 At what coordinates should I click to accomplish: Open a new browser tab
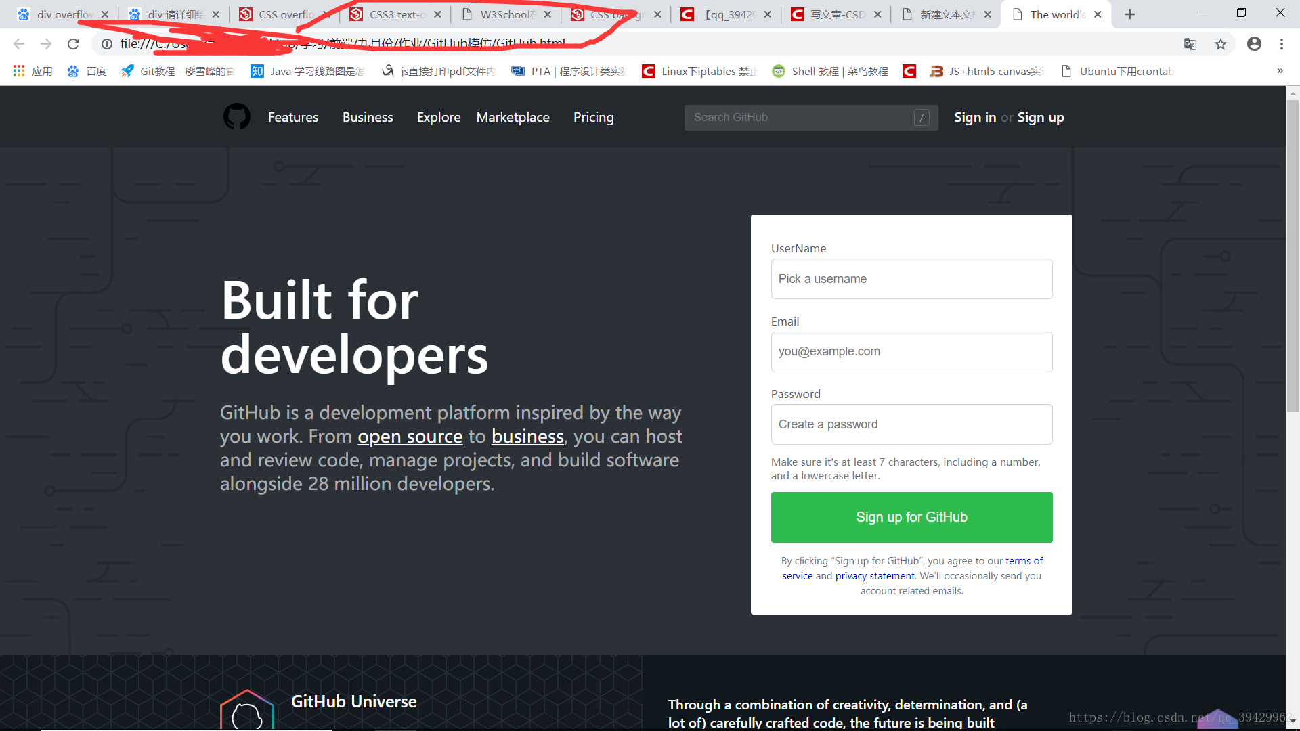click(1129, 14)
